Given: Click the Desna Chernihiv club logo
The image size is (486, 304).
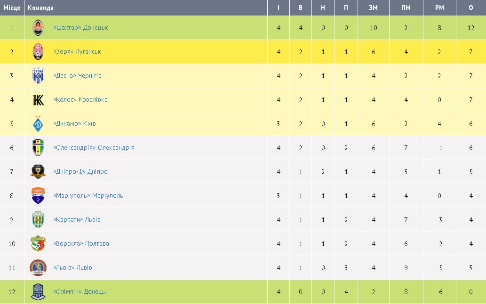Looking at the screenshot, I should click(x=38, y=76).
